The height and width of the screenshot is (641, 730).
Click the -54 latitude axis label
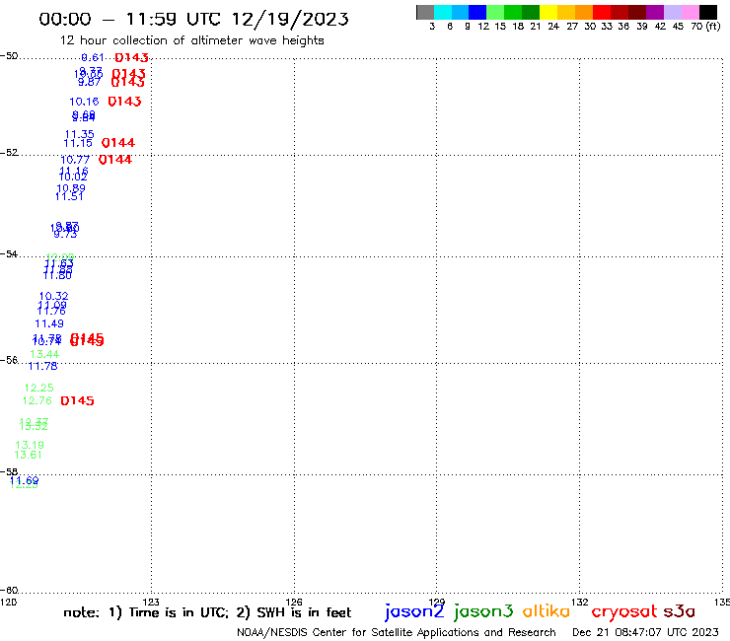coord(9,254)
